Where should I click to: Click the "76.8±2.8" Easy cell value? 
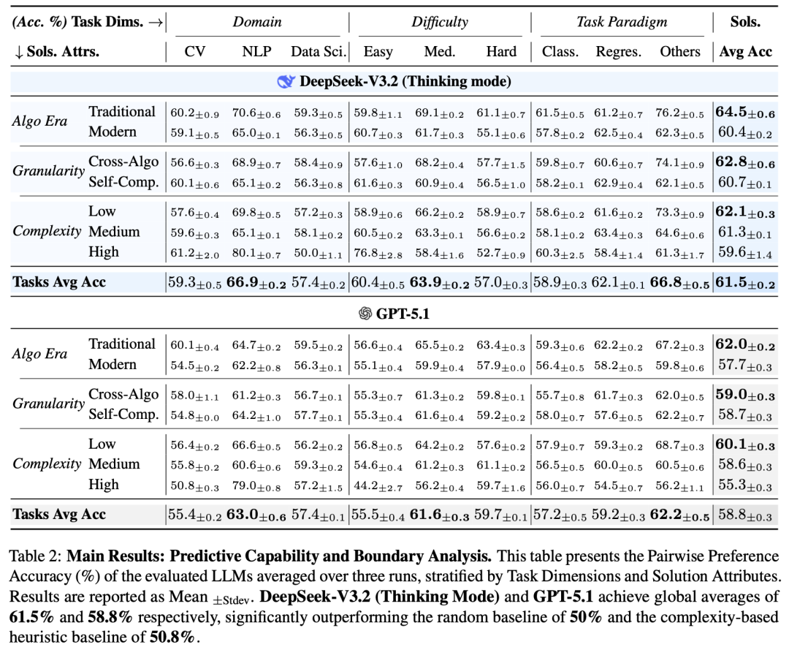[x=378, y=252]
